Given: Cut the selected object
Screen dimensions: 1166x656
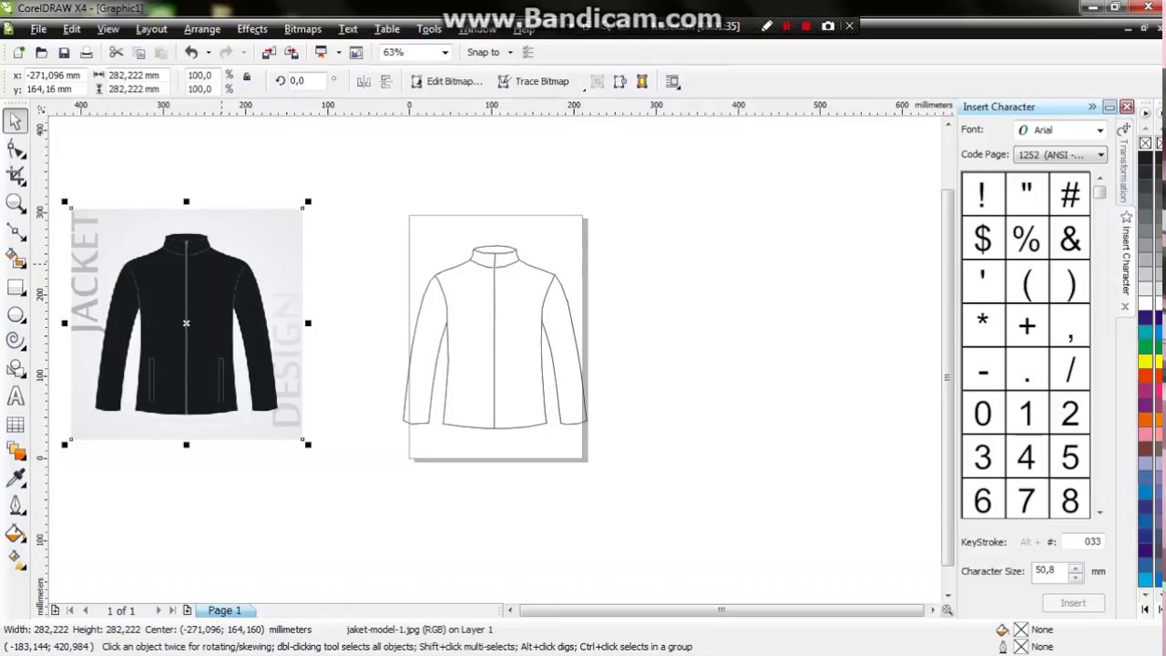Looking at the screenshot, I should pos(118,53).
